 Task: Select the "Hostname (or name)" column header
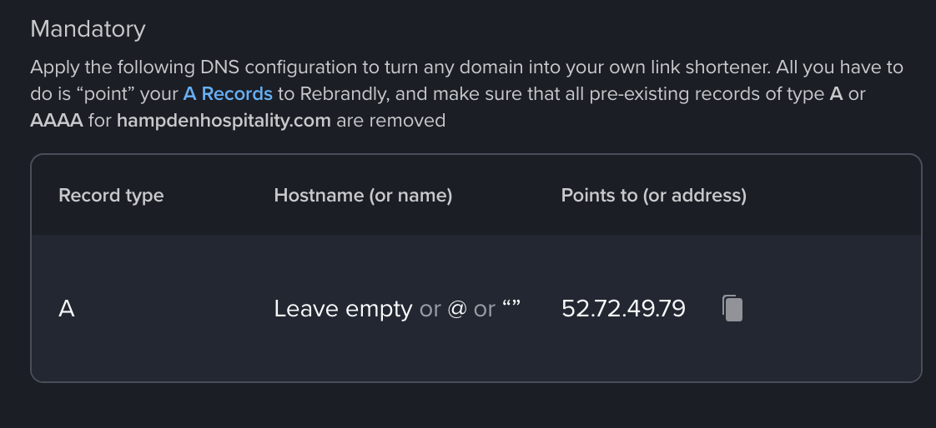click(x=363, y=196)
